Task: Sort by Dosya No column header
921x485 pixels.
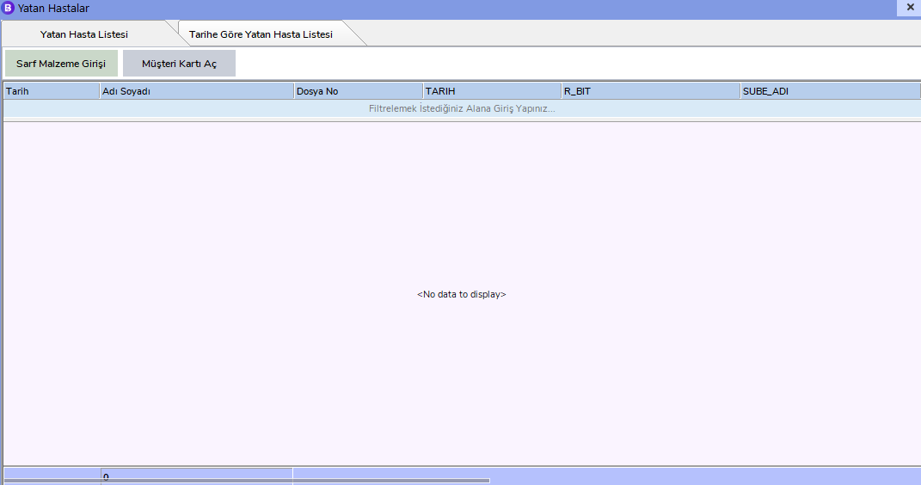Action: tap(359, 91)
